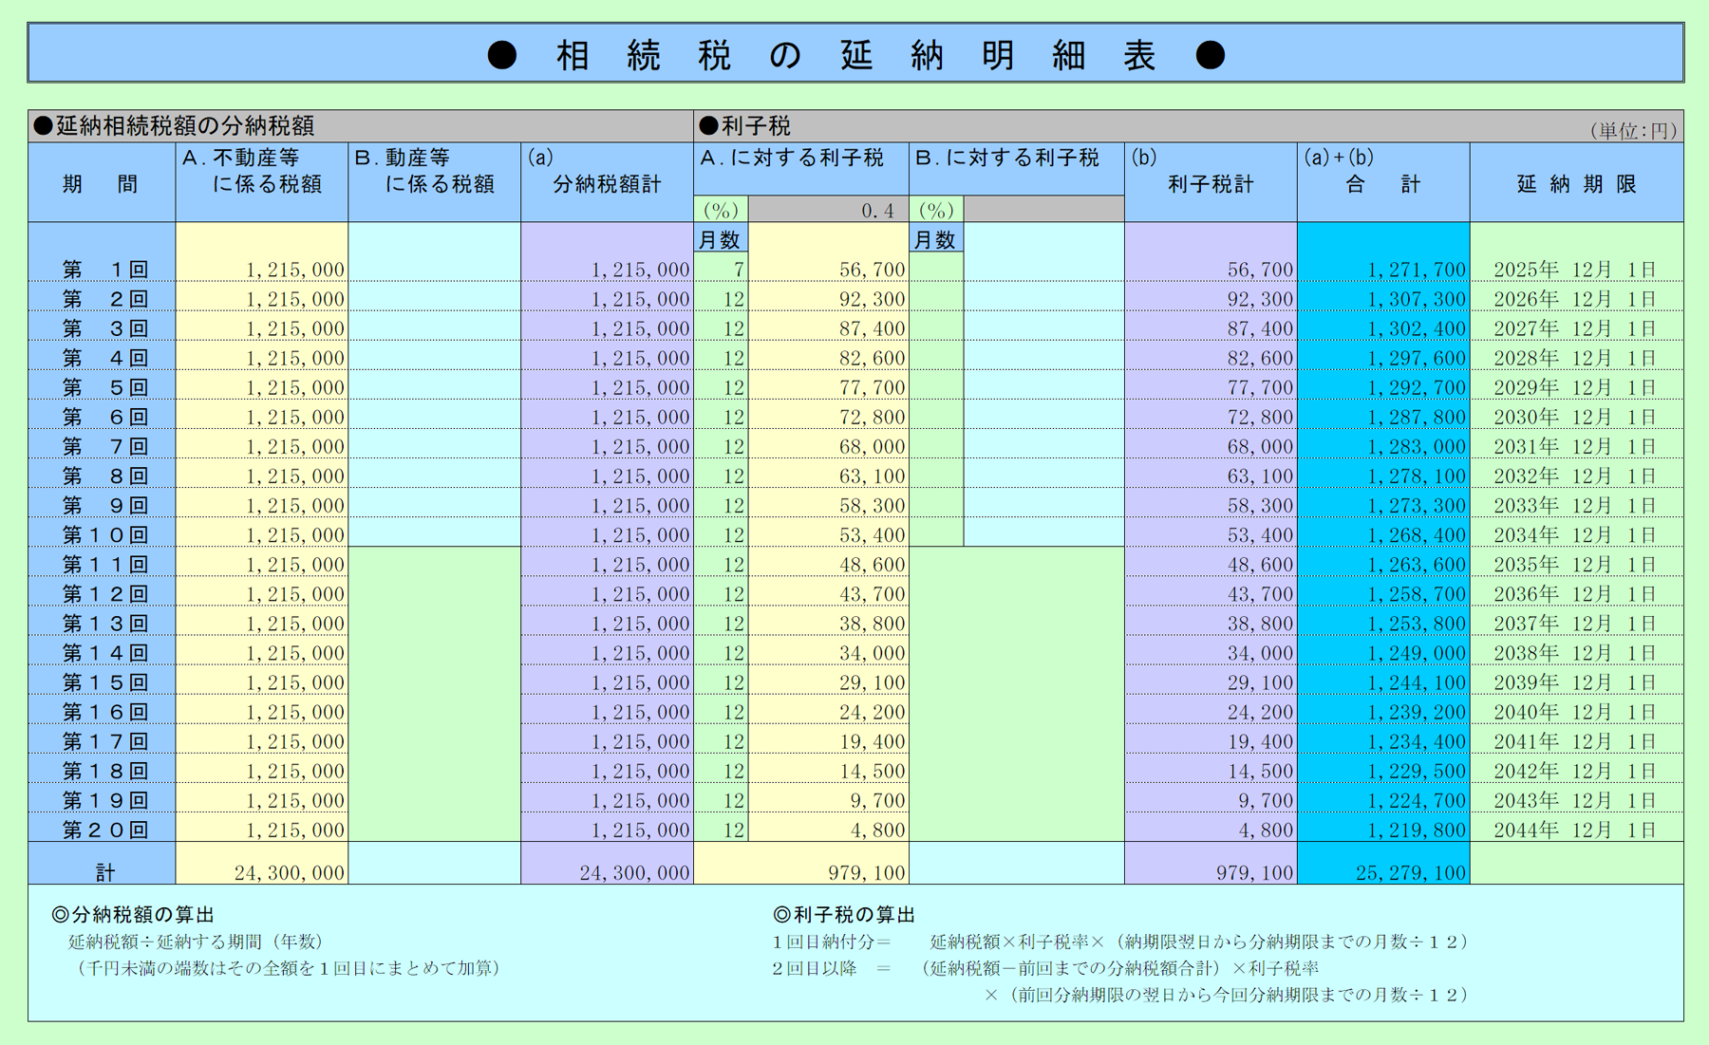This screenshot has height=1045, width=1709.
Task: Click the (単位:円) unit note
Action: tap(1633, 130)
